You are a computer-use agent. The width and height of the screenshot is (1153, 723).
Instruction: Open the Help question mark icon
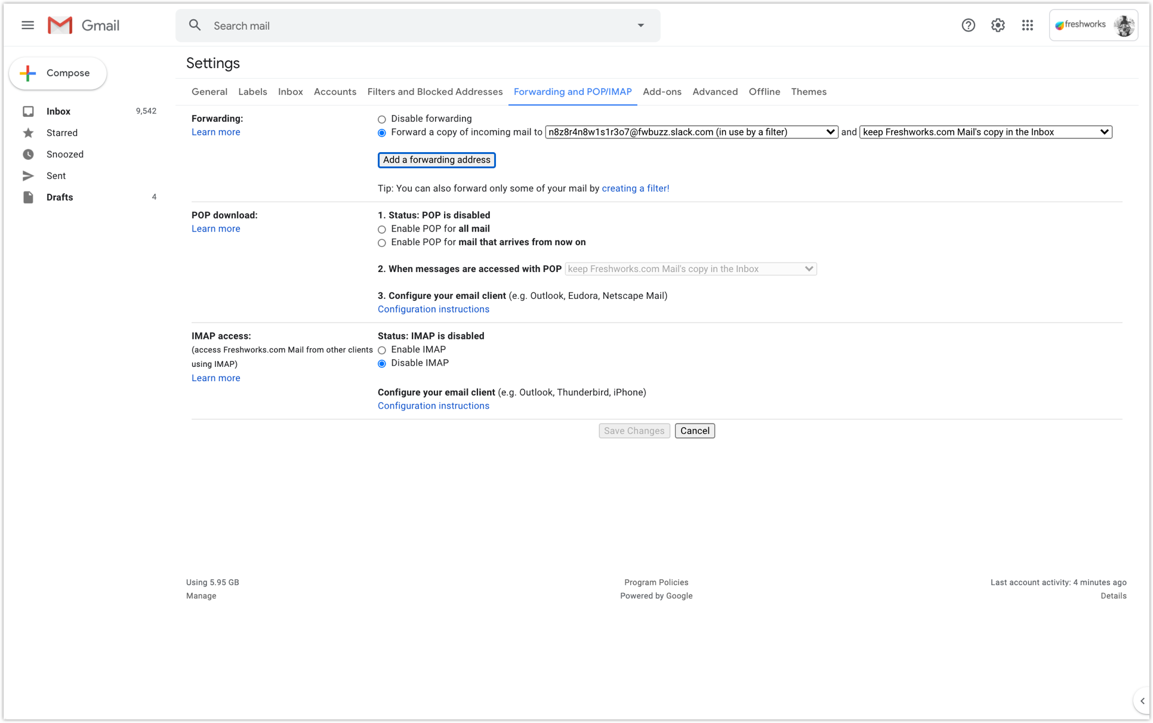tap(968, 25)
